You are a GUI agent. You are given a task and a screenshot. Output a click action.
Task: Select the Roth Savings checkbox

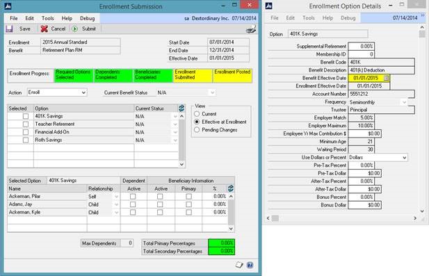tap(26, 140)
